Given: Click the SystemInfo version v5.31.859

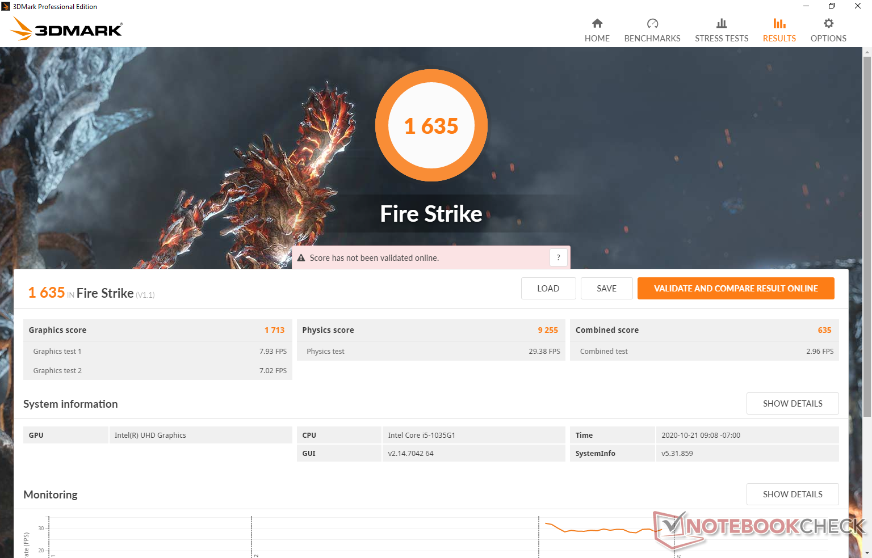Looking at the screenshot, I should 677,453.
